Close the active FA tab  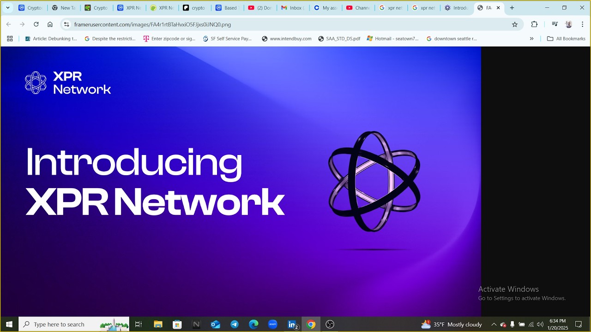[498, 8]
